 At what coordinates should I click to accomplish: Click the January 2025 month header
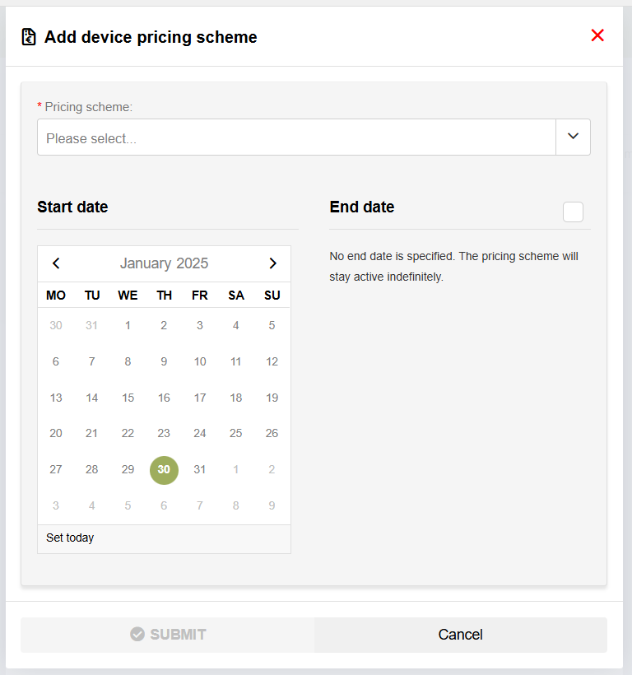pyautogui.click(x=164, y=263)
